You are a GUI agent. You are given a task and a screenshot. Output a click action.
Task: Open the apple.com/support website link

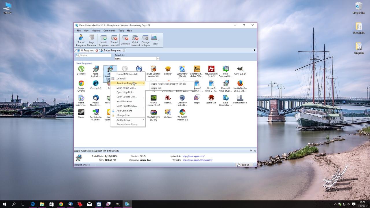(x=197, y=160)
